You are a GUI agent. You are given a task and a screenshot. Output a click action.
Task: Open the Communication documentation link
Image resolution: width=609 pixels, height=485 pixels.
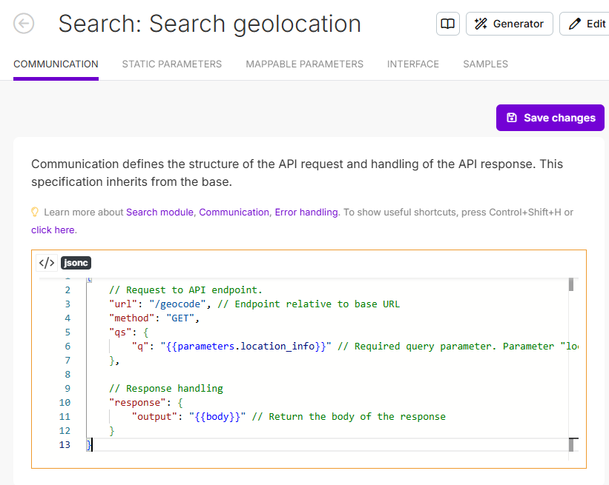point(234,213)
